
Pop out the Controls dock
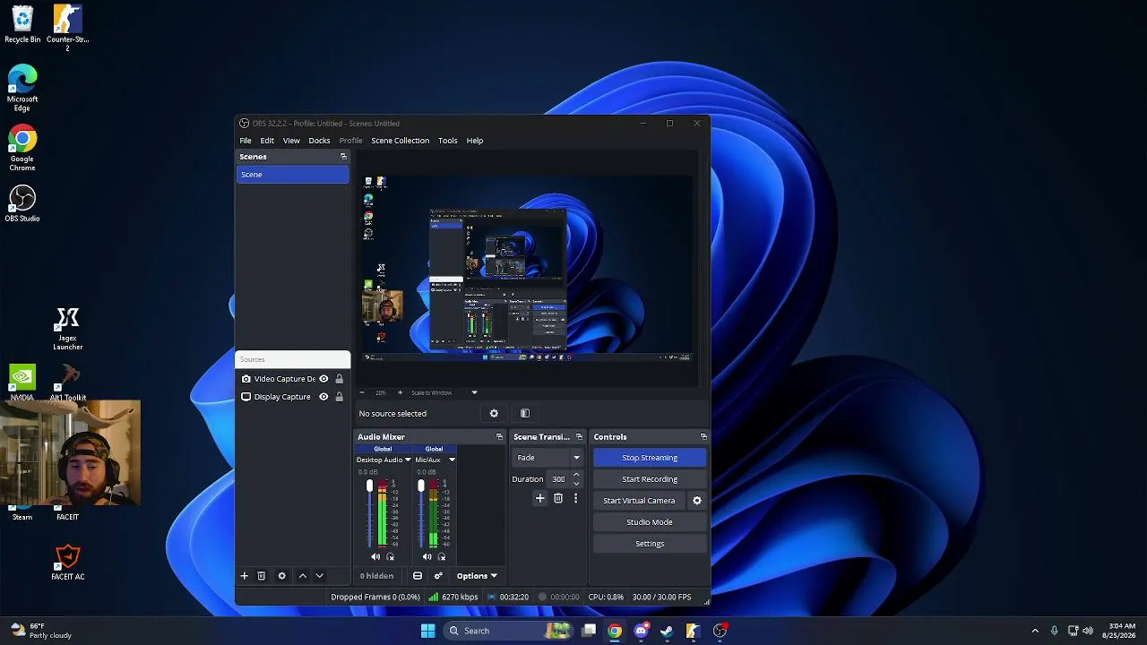tap(703, 437)
